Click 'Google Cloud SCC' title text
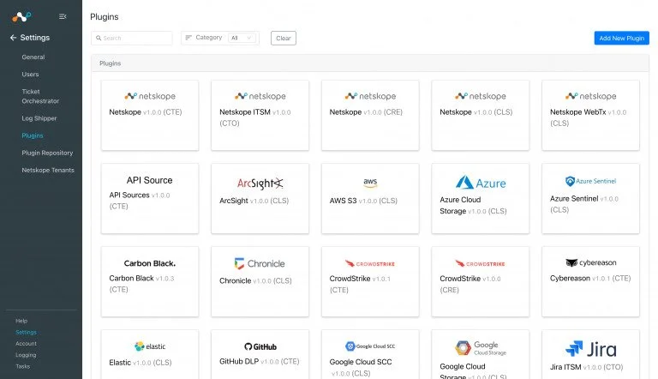Image resolution: width=658 pixels, height=379 pixels. point(361,362)
